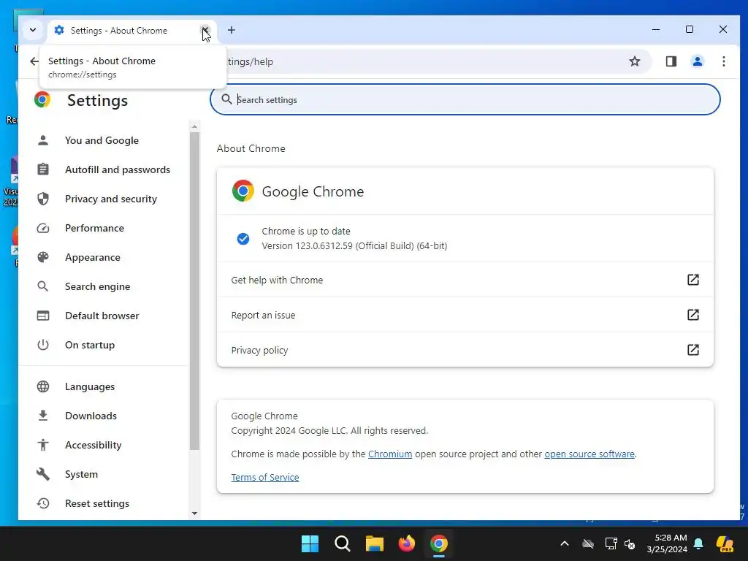The width and height of the screenshot is (748, 561).
Task: Click the download arrow icon beside Downloads
Action: (x=43, y=416)
